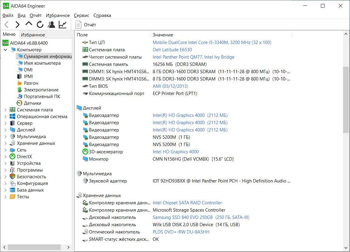Go up one level via the up arrow icon
The height and width of the screenshot is (252, 350).
29,24
